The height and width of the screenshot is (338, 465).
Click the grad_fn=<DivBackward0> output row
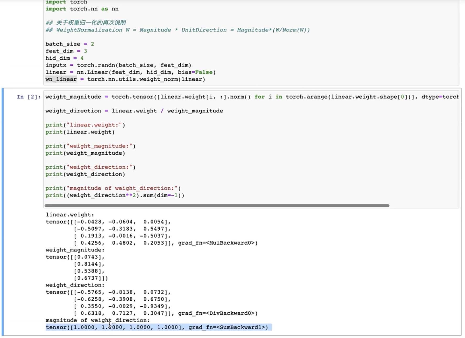[166, 313]
